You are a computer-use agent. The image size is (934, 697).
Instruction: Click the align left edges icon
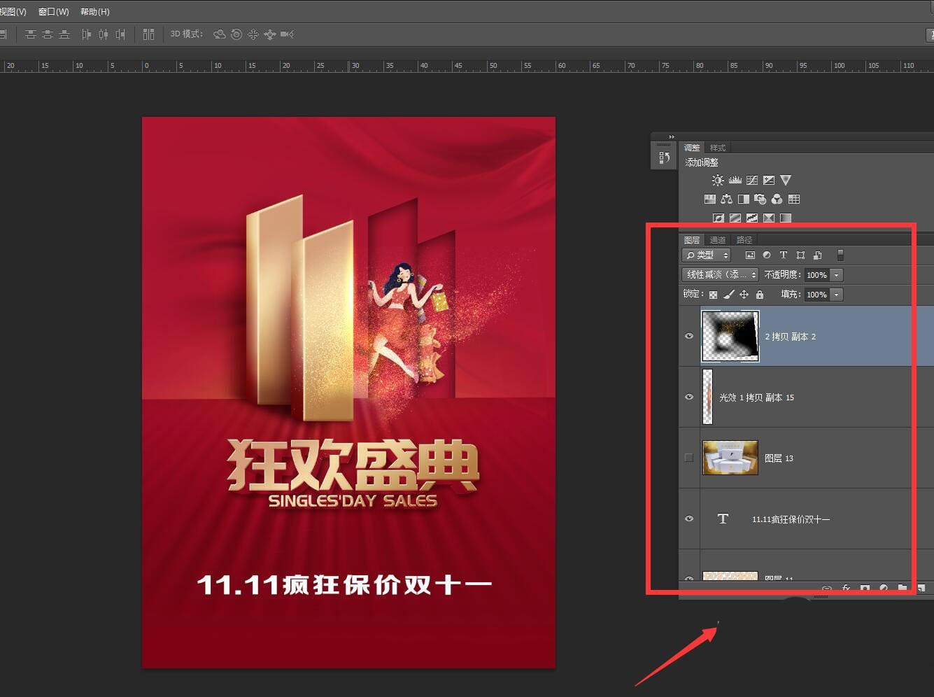pos(87,34)
